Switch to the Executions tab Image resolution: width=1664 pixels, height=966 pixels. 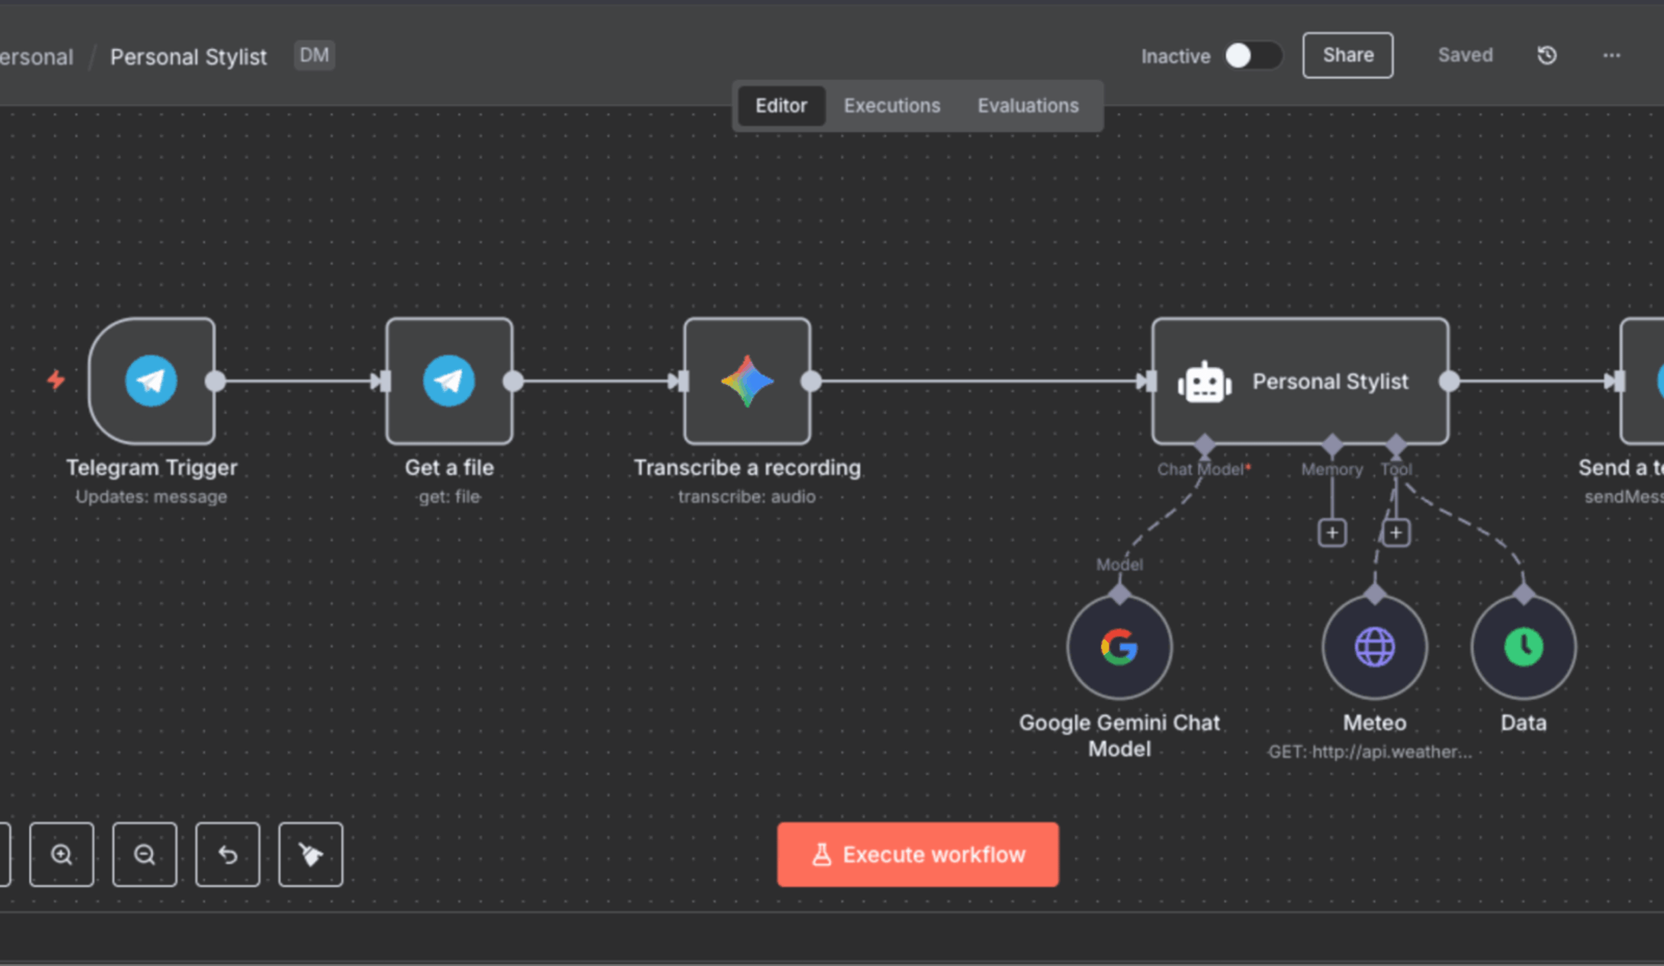pyautogui.click(x=892, y=106)
